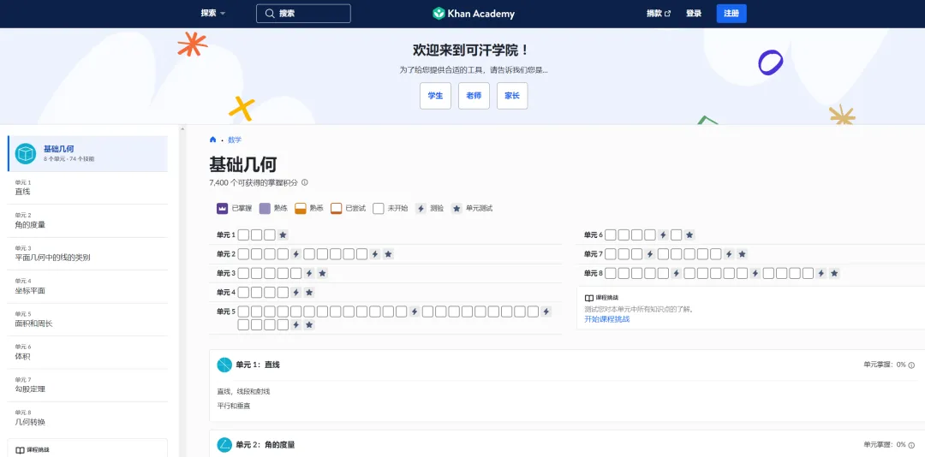Viewport: 925px width, 457px height.
Task: Click 开始课程挑战 link
Action: (x=607, y=319)
